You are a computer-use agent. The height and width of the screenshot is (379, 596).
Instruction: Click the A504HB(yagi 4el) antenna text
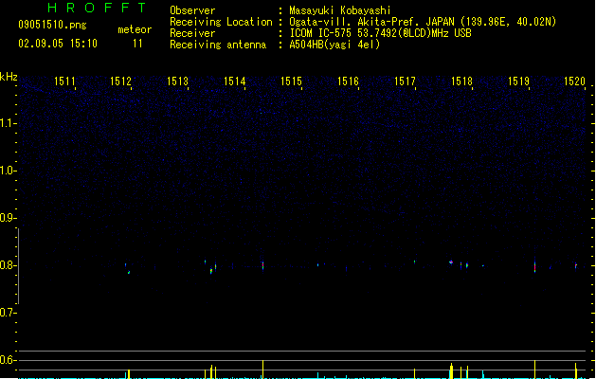334,45
